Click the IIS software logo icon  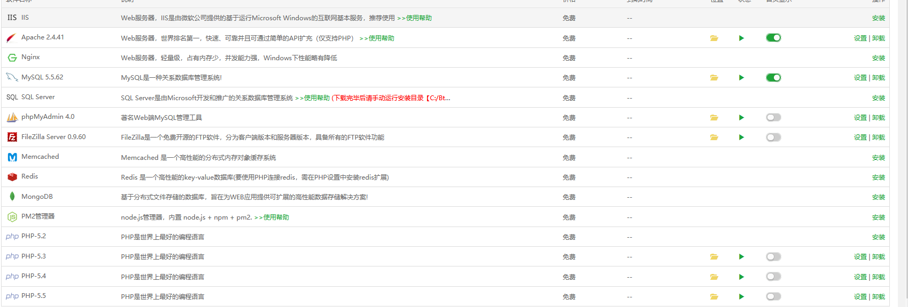(x=12, y=18)
